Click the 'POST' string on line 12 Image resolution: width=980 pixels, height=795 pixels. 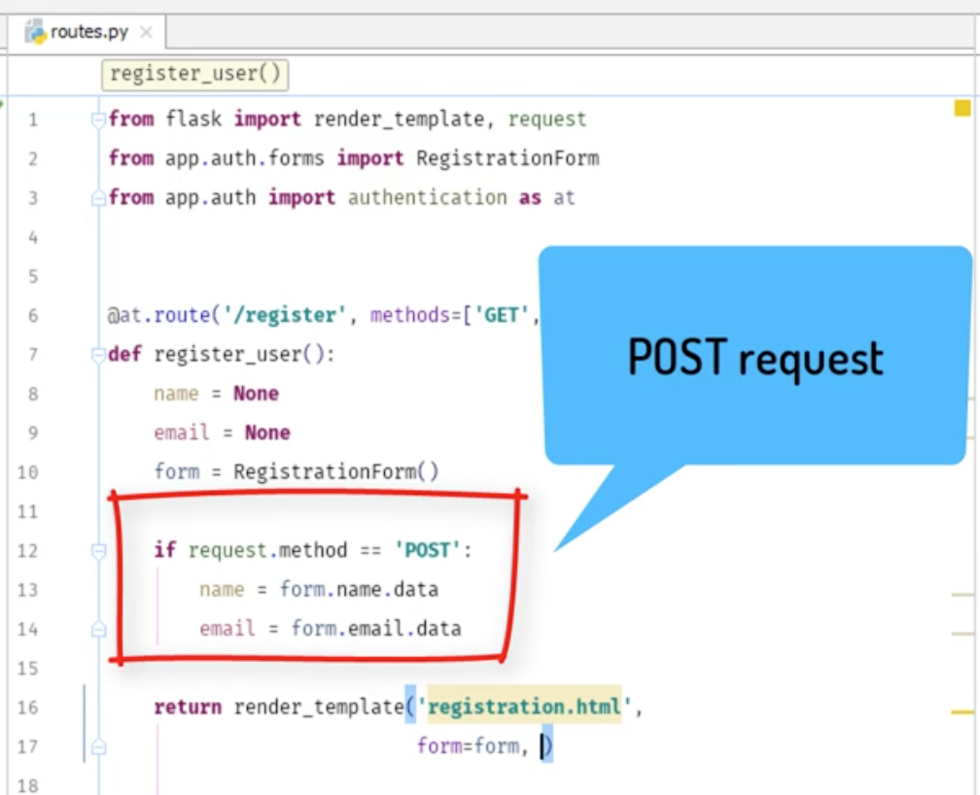coord(428,550)
